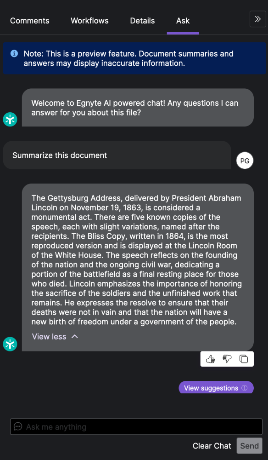This screenshot has height=460, width=268.
Task: Click the info icon on the preview feature note
Action: pyautogui.click(x=14, y=53)
